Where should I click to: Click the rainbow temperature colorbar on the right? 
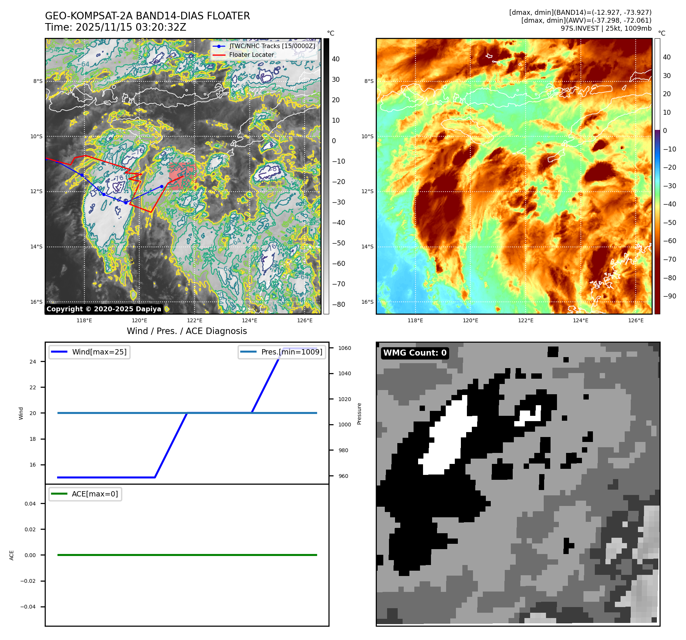[x=657, y=176]
